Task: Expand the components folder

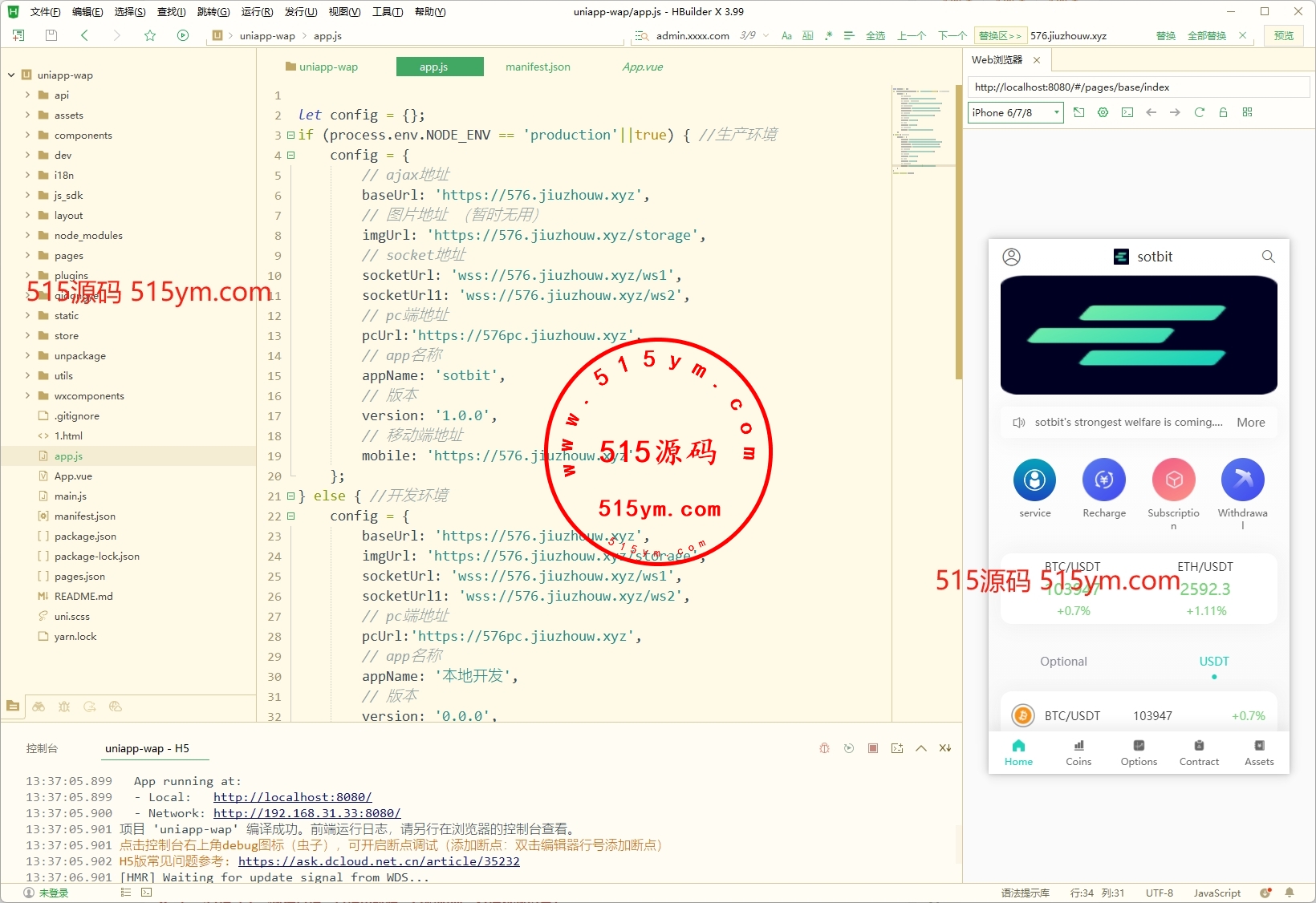Action: (x=27, y=135)
